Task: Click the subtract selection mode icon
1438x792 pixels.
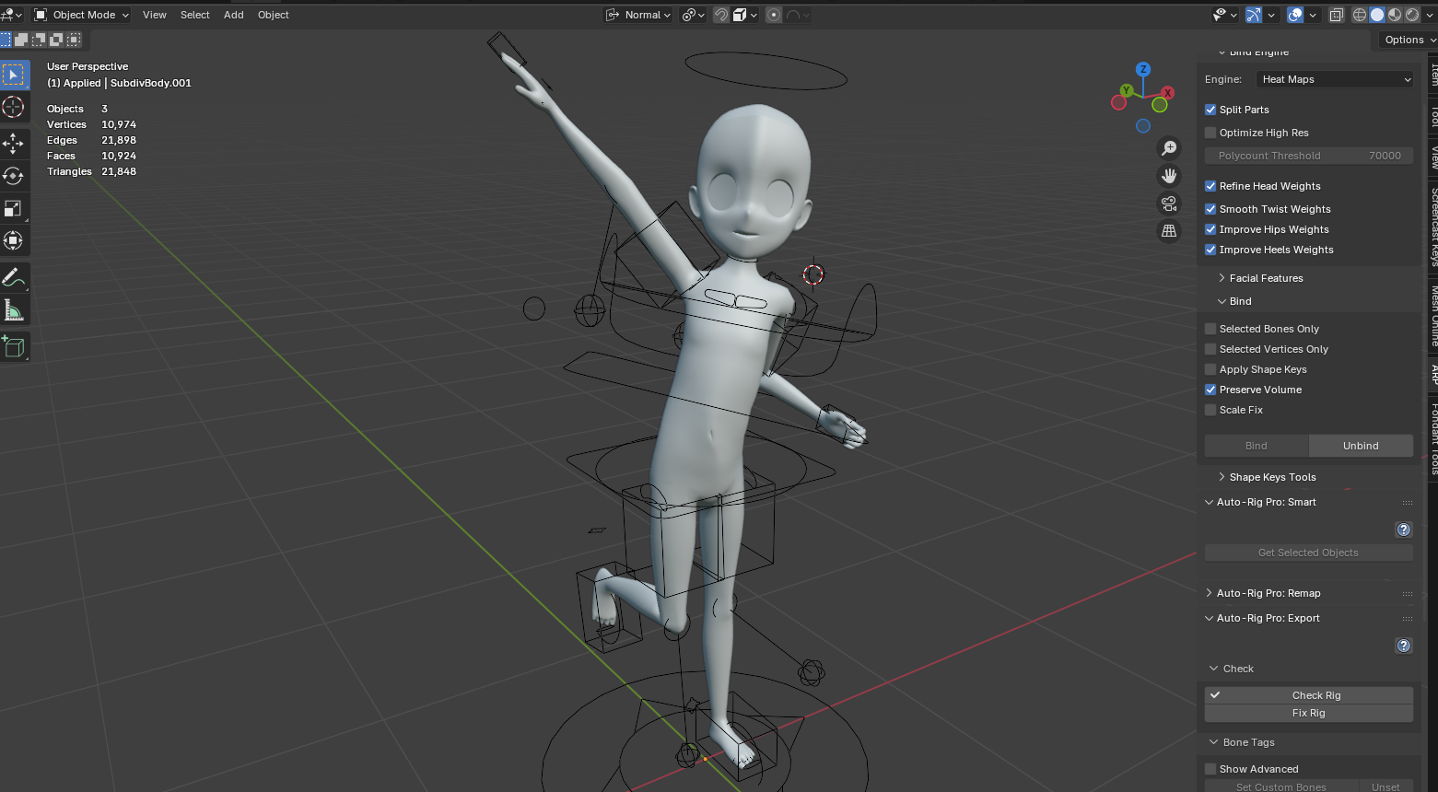Action: click(39, 40)
